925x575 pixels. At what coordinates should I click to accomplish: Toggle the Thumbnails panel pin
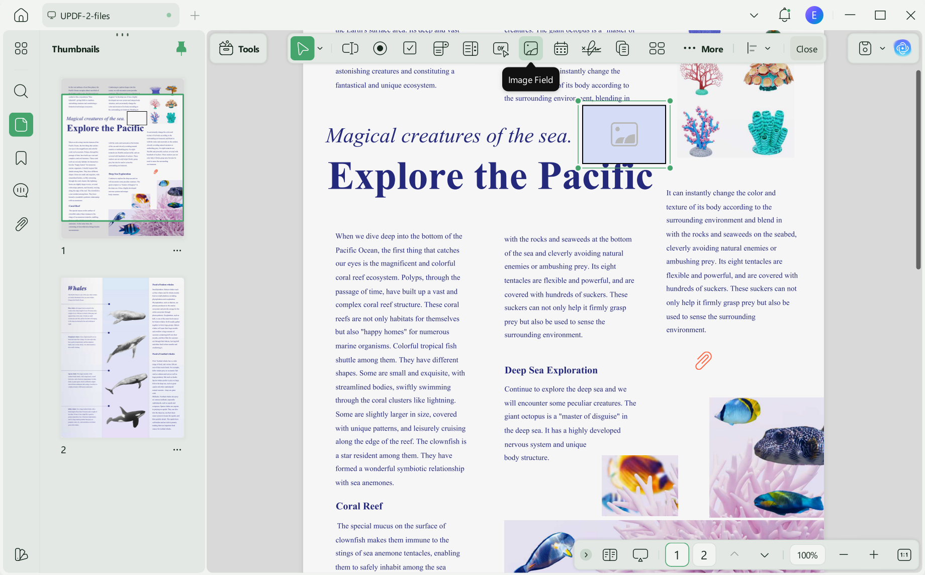tap(181, 48)
